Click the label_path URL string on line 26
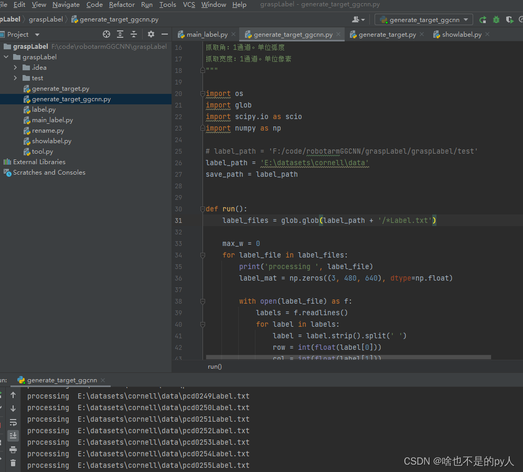The width and height of the screenshot is (523, 472). click(315, 163)
